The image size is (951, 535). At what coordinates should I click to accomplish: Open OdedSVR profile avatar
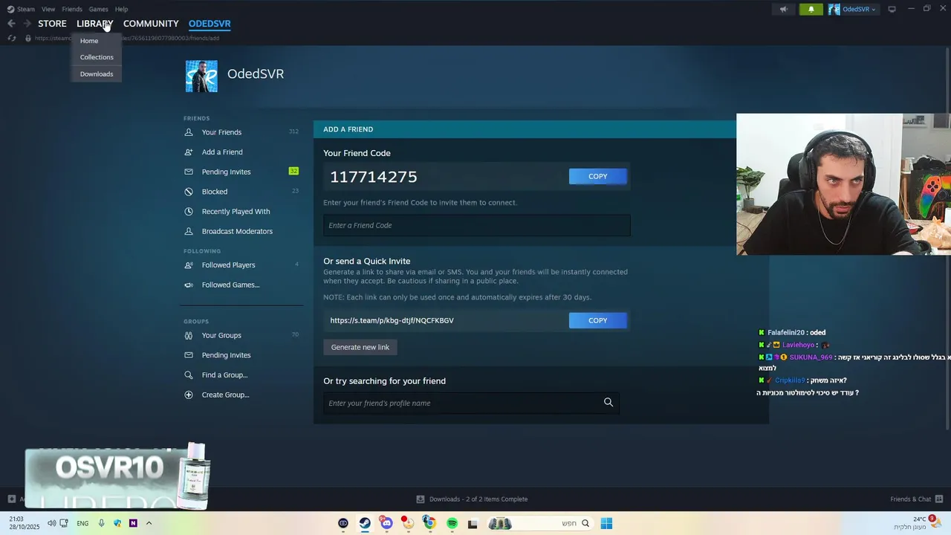tap(201, 77)
